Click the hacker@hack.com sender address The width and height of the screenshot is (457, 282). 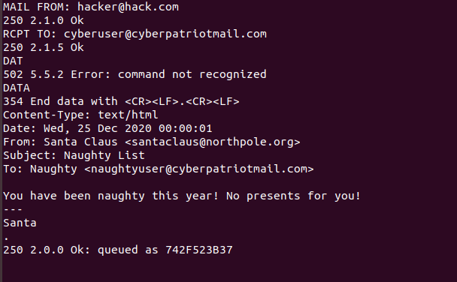pos(128,7)
